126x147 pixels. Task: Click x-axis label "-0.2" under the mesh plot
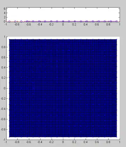[x=51, y=142]
